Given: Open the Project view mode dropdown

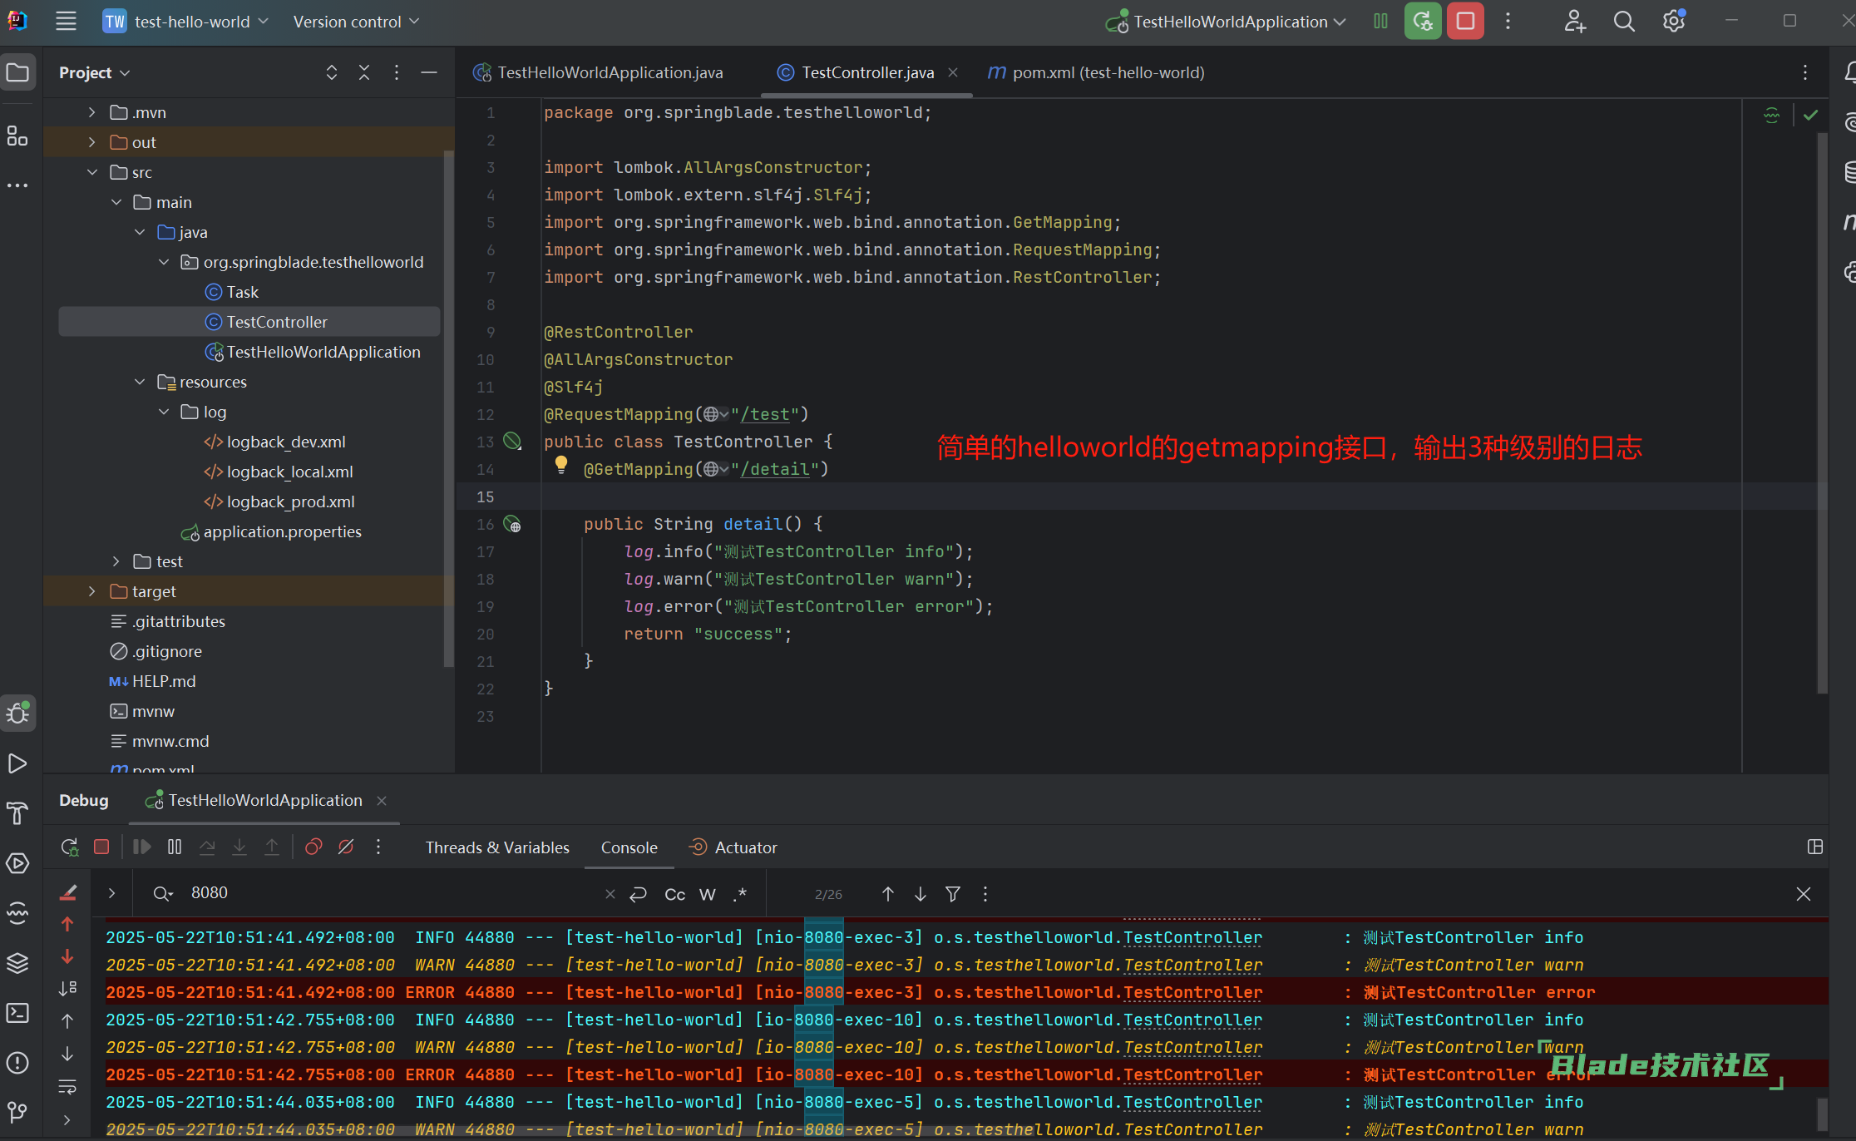Looking at the screenshot, I should [x=94, y=72].
